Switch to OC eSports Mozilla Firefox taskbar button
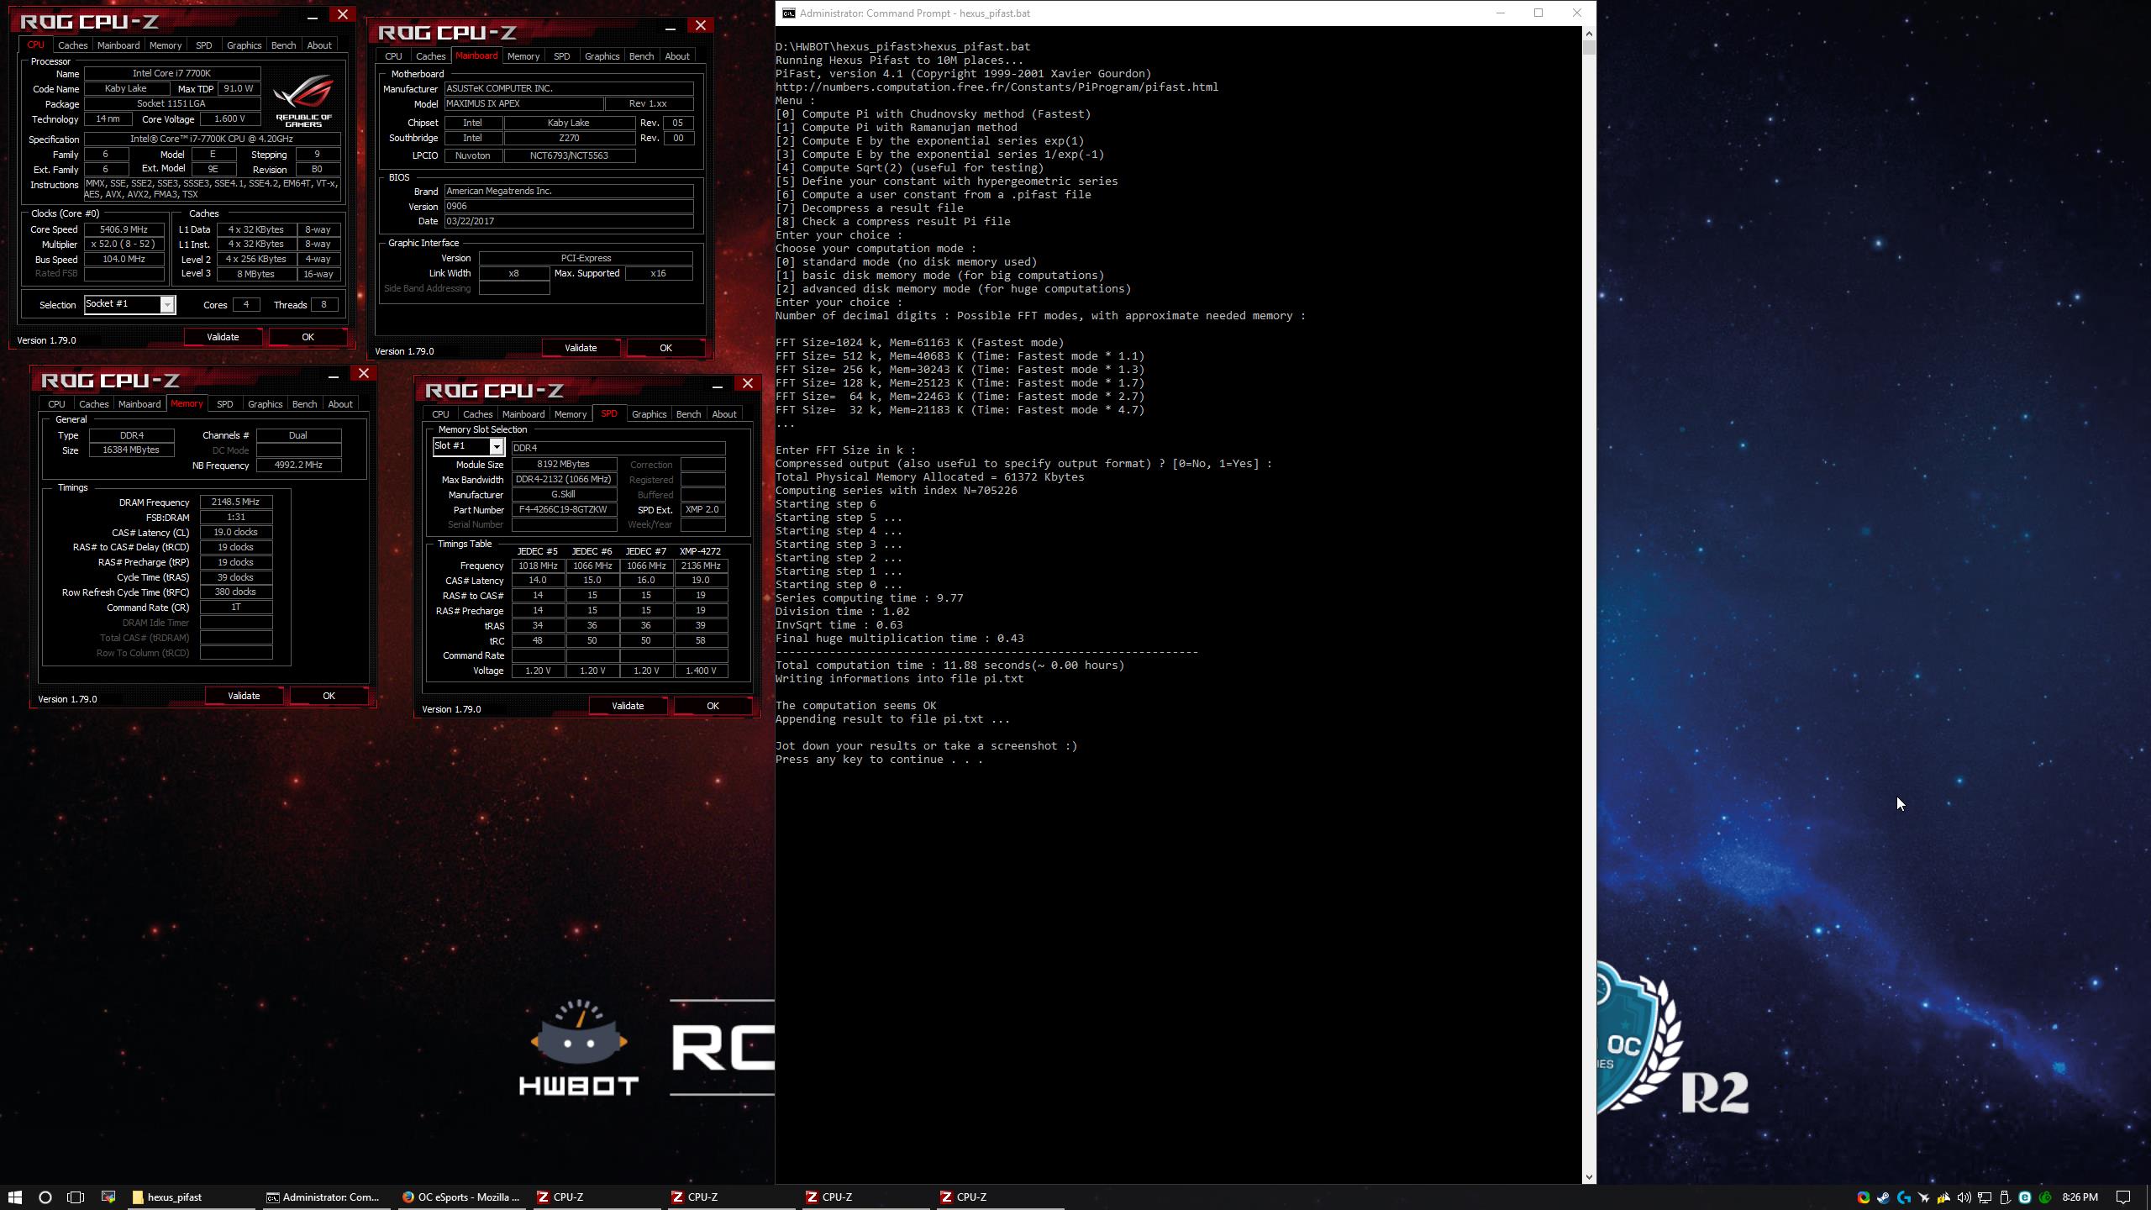The image size is (2151, 1210). pyautogui.click(x=460, y=1197)
